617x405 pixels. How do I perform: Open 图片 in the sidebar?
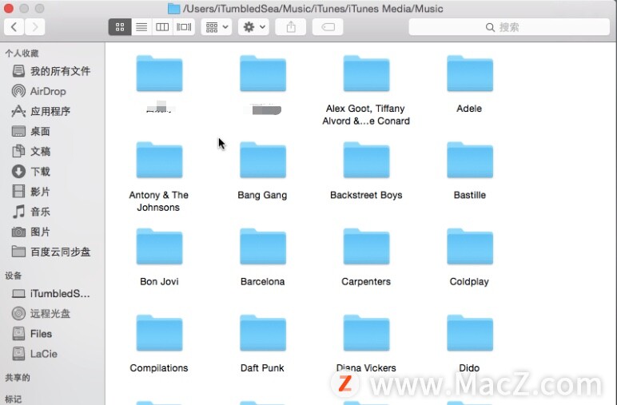[30, 232]
